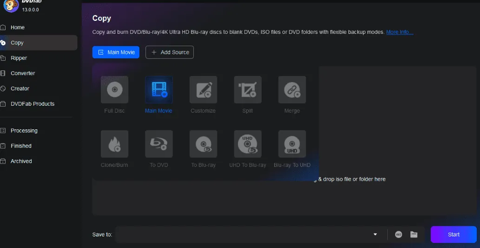This screenshot has height=248, width=480.
Task: Open the Copy module in sidebar
Action: (x=39, y=43)
